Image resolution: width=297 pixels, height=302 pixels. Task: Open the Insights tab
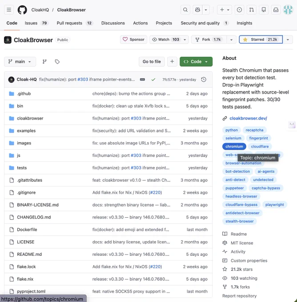245,23
